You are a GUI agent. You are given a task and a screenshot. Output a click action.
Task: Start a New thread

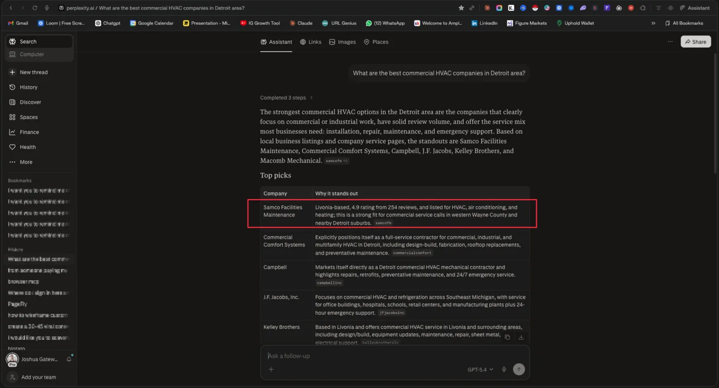[x=28, y=72]
